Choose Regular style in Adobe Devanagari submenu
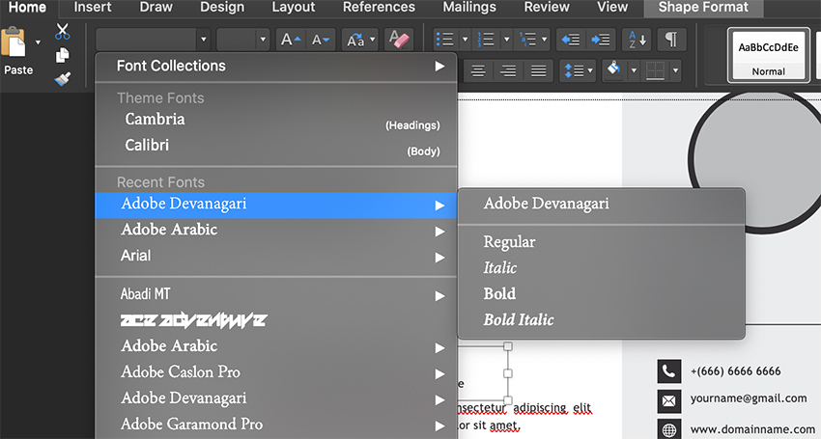This screenshot has height=439, width=821. [601, 242]
